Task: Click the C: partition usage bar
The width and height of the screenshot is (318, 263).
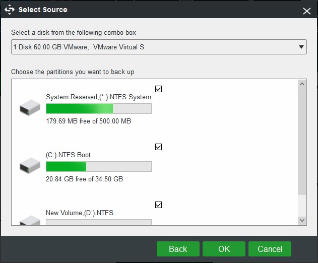Action: [98, 167]
